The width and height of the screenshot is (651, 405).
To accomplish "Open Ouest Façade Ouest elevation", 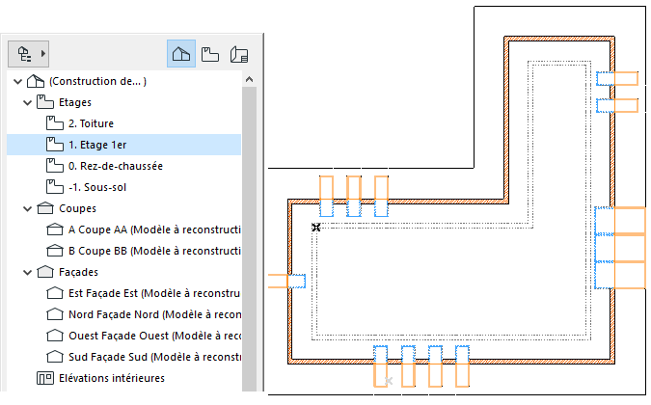I will [154, 336].
